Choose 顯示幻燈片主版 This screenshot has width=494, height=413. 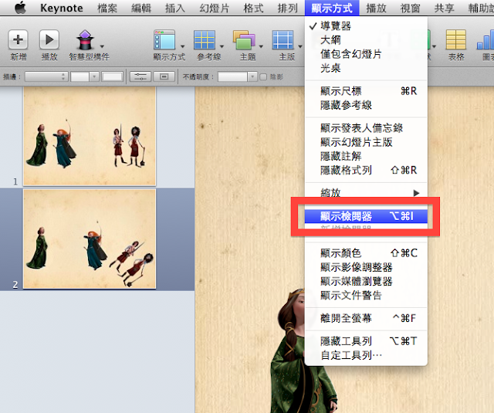click(366, 142)
